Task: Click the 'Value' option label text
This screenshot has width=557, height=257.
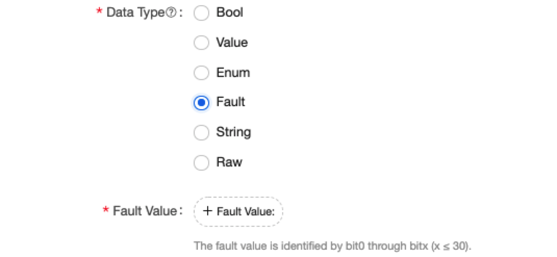Action: pos(232,43)
